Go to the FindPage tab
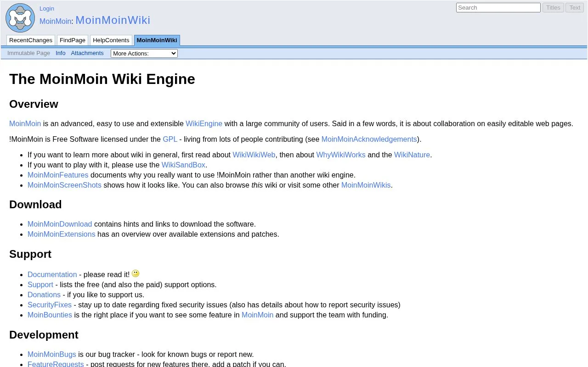 click(73, 40)
